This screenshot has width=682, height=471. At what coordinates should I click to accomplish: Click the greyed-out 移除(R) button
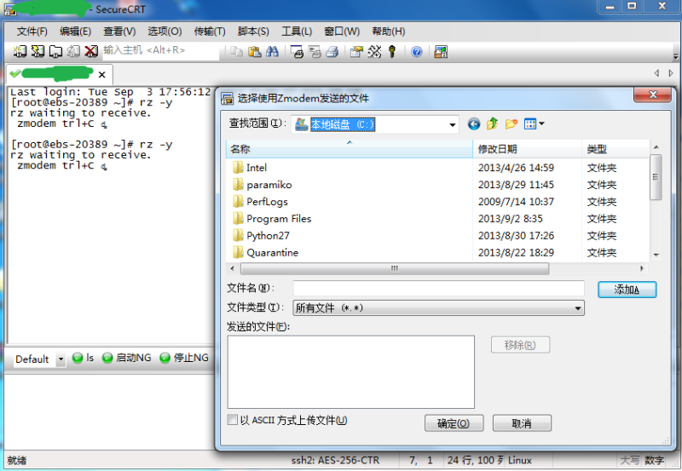click(520, 345)
